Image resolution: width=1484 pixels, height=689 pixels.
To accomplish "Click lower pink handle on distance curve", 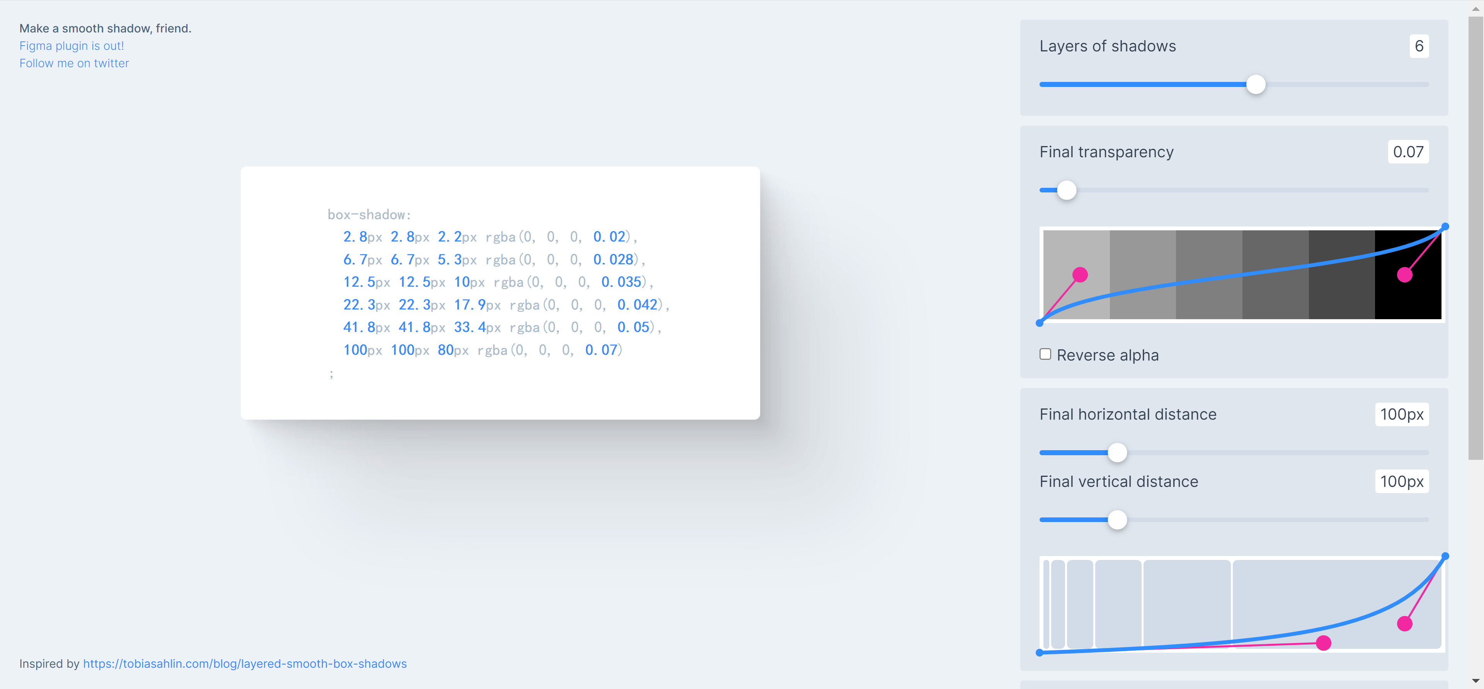I will [1323, 643].
